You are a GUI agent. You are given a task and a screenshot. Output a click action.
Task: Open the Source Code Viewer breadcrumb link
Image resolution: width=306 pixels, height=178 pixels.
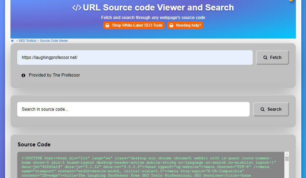(x=54, y=41)
